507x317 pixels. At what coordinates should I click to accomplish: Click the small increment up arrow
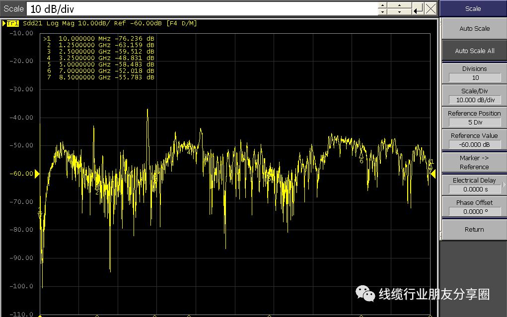[382, 5]
